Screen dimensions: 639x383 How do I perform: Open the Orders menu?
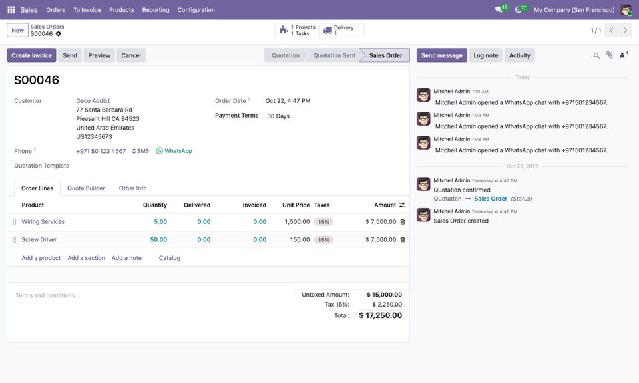[x=55, y=10]
